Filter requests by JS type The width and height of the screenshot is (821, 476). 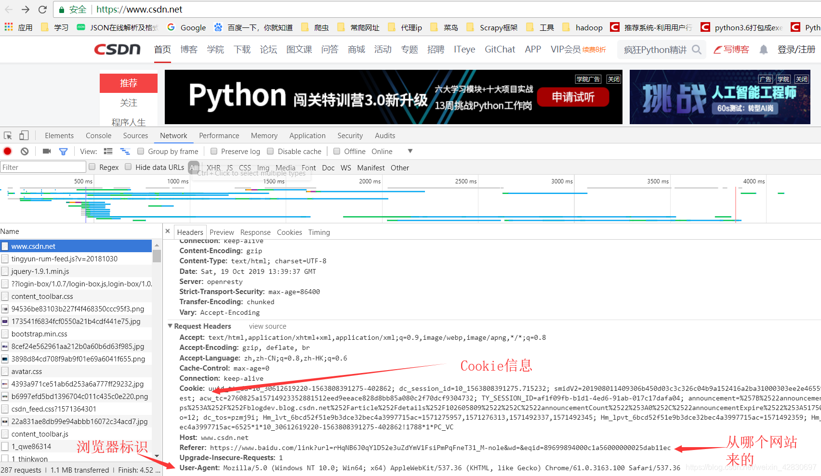click(x=230, y=167)
